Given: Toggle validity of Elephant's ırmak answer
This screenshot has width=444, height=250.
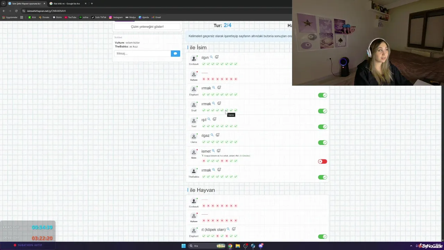Looking at the screenshot, I should [323, 95].
